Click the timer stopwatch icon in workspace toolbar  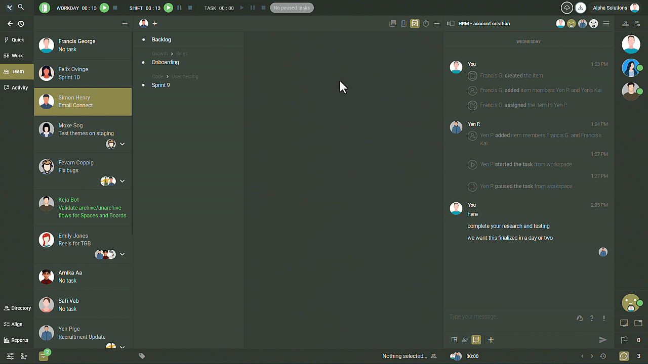[426, 24]
